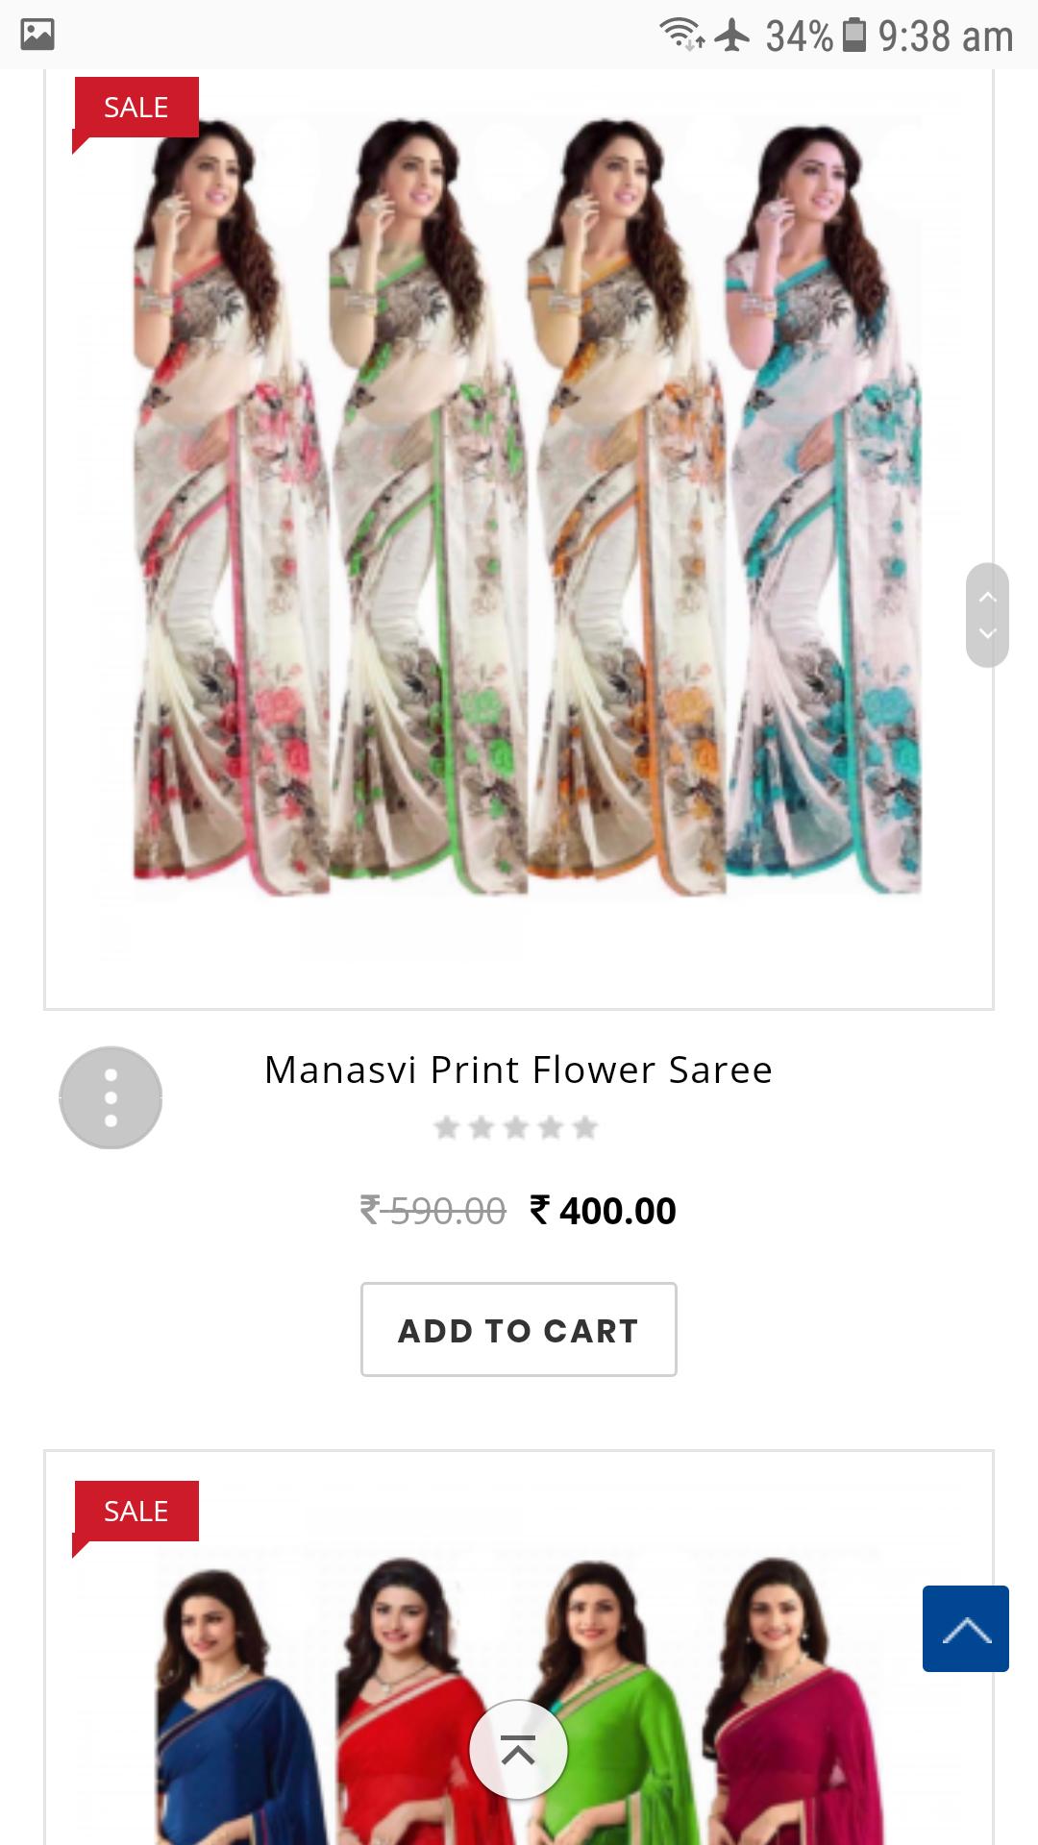This screenshot has width=1038, height=1845.
Task: Click the down chevron on the side scroller
Action: point(987,634)
